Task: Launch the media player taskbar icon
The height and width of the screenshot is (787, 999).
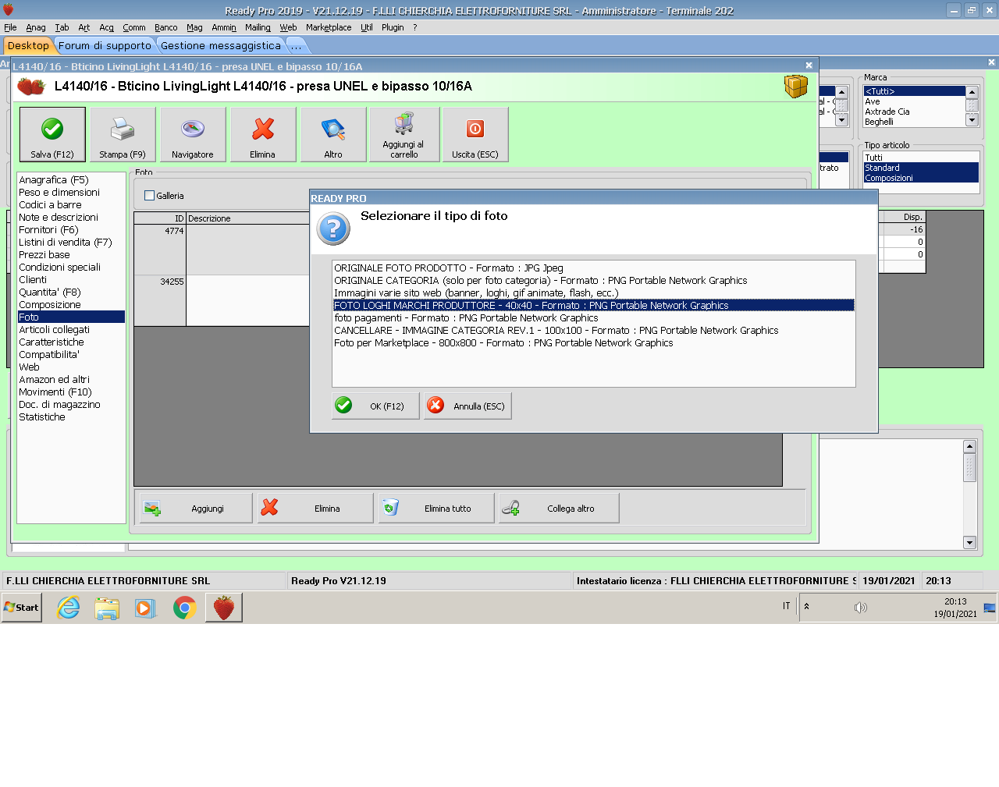Action: click(145, 608)
